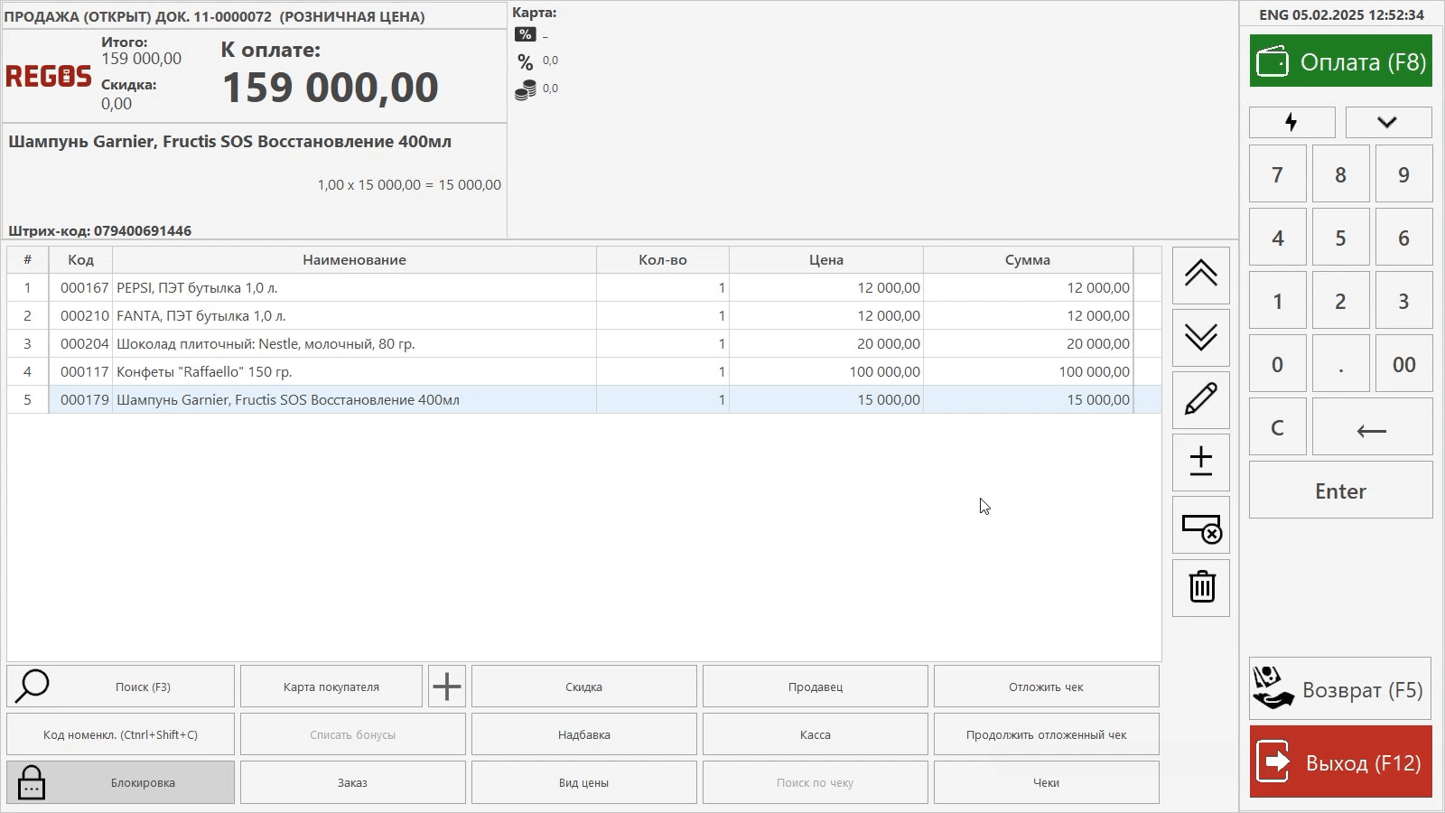Click the Цена column header
The height and width of the screenshot is (813, 1445).
pos(825,259)
